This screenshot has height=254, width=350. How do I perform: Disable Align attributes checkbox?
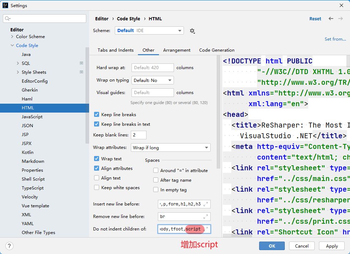[97, 168]
